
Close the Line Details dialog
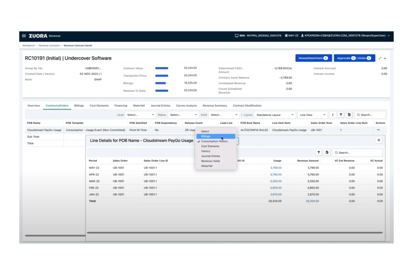(x=379, y=140)
